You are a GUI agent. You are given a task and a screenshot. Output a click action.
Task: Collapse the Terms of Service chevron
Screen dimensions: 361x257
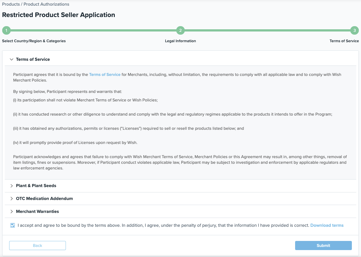(12, 59)
